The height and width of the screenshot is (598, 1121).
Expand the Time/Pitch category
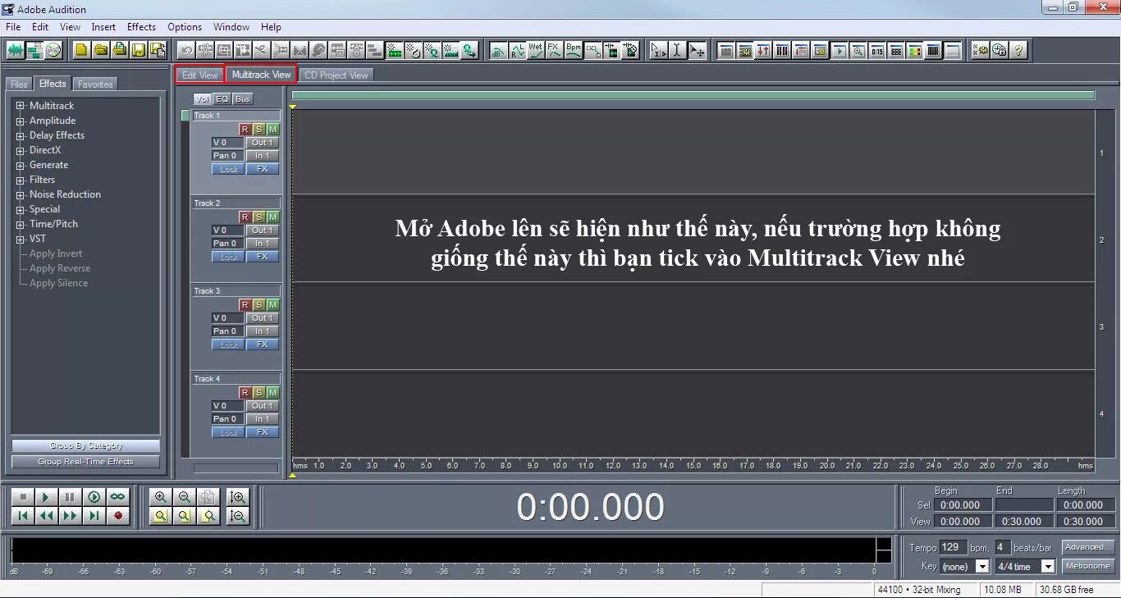pyautogui.click(x=21, y=224)
